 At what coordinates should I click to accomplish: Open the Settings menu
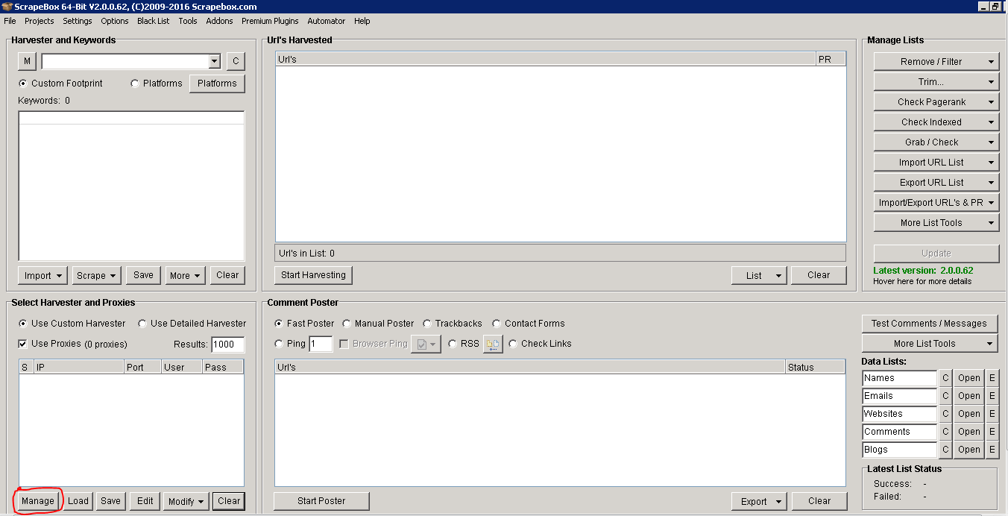pos(78,21)
